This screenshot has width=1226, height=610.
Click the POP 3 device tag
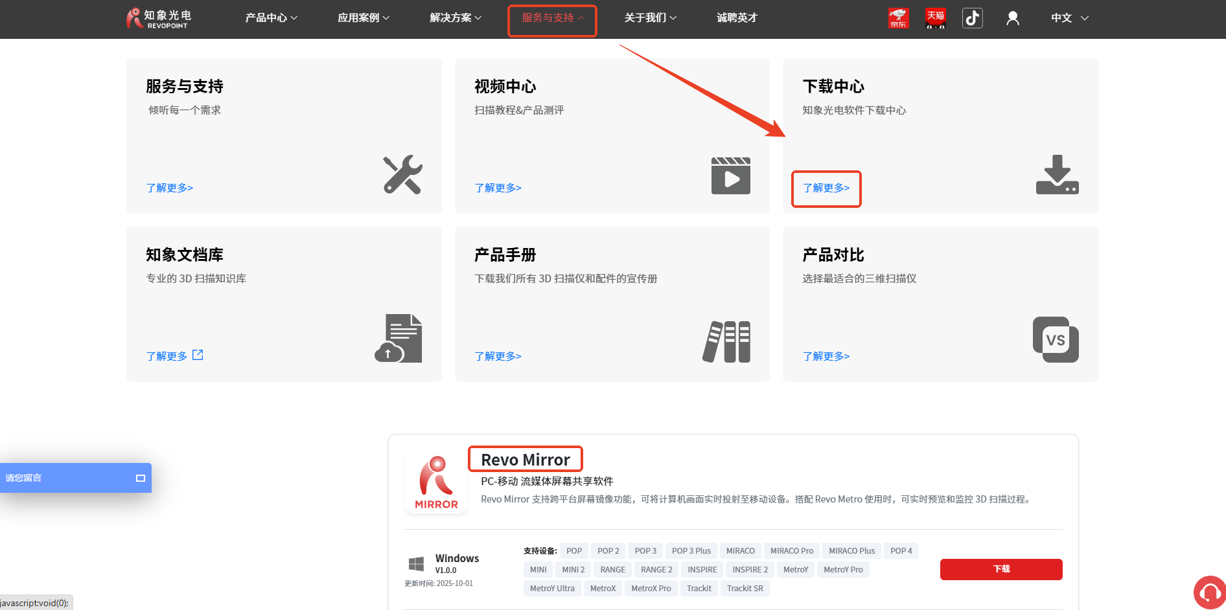(x=645, y=551)
